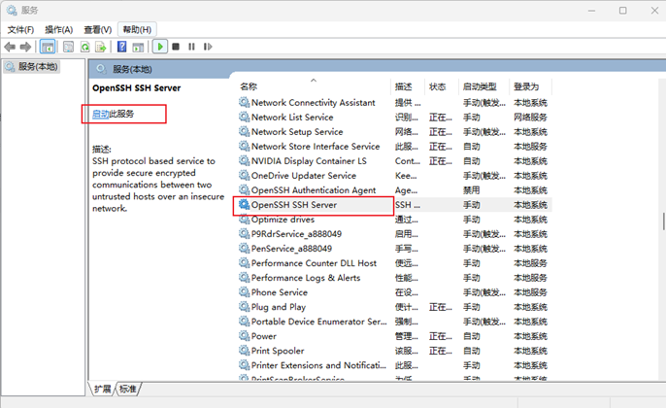Switch to the 标准 tab

coord(128,389)
